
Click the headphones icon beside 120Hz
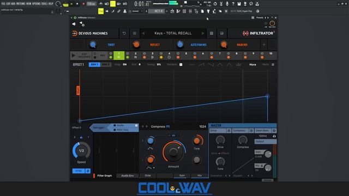(274, 136)
